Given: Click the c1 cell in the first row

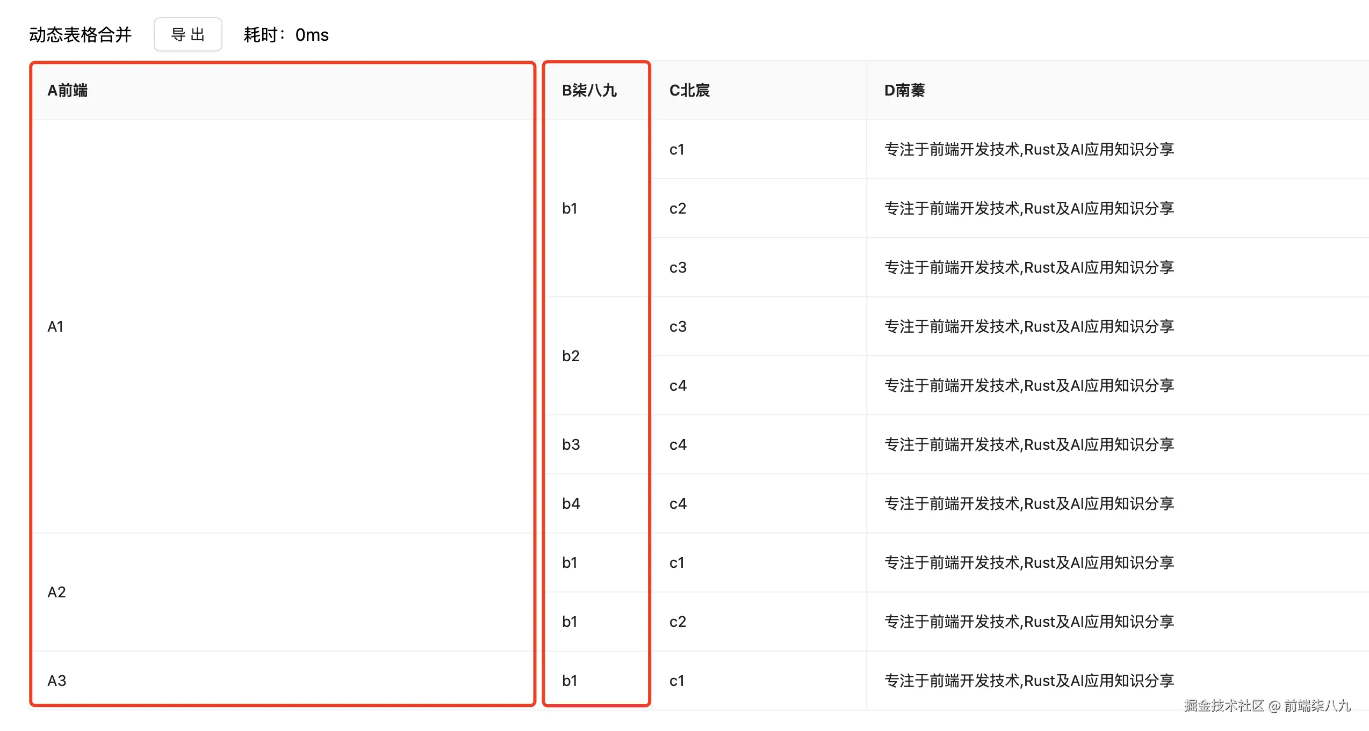Looking at the screenshot, I should click(x=677, y=149).
